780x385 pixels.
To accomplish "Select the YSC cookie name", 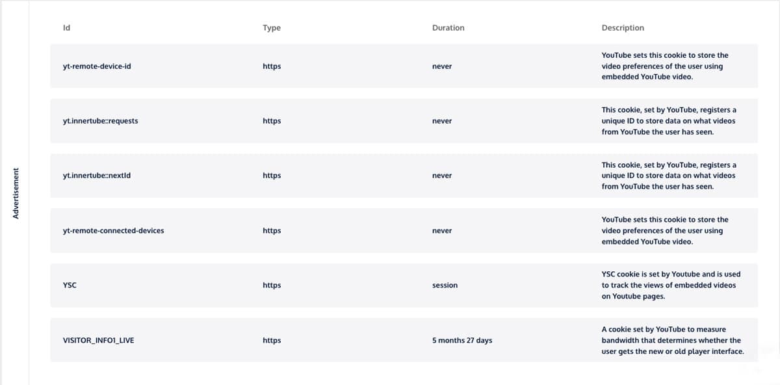I will (x=70, y=285).
